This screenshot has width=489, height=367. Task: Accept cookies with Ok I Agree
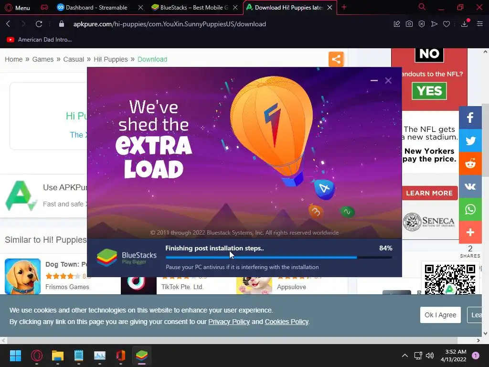click(x=440, y=315)
